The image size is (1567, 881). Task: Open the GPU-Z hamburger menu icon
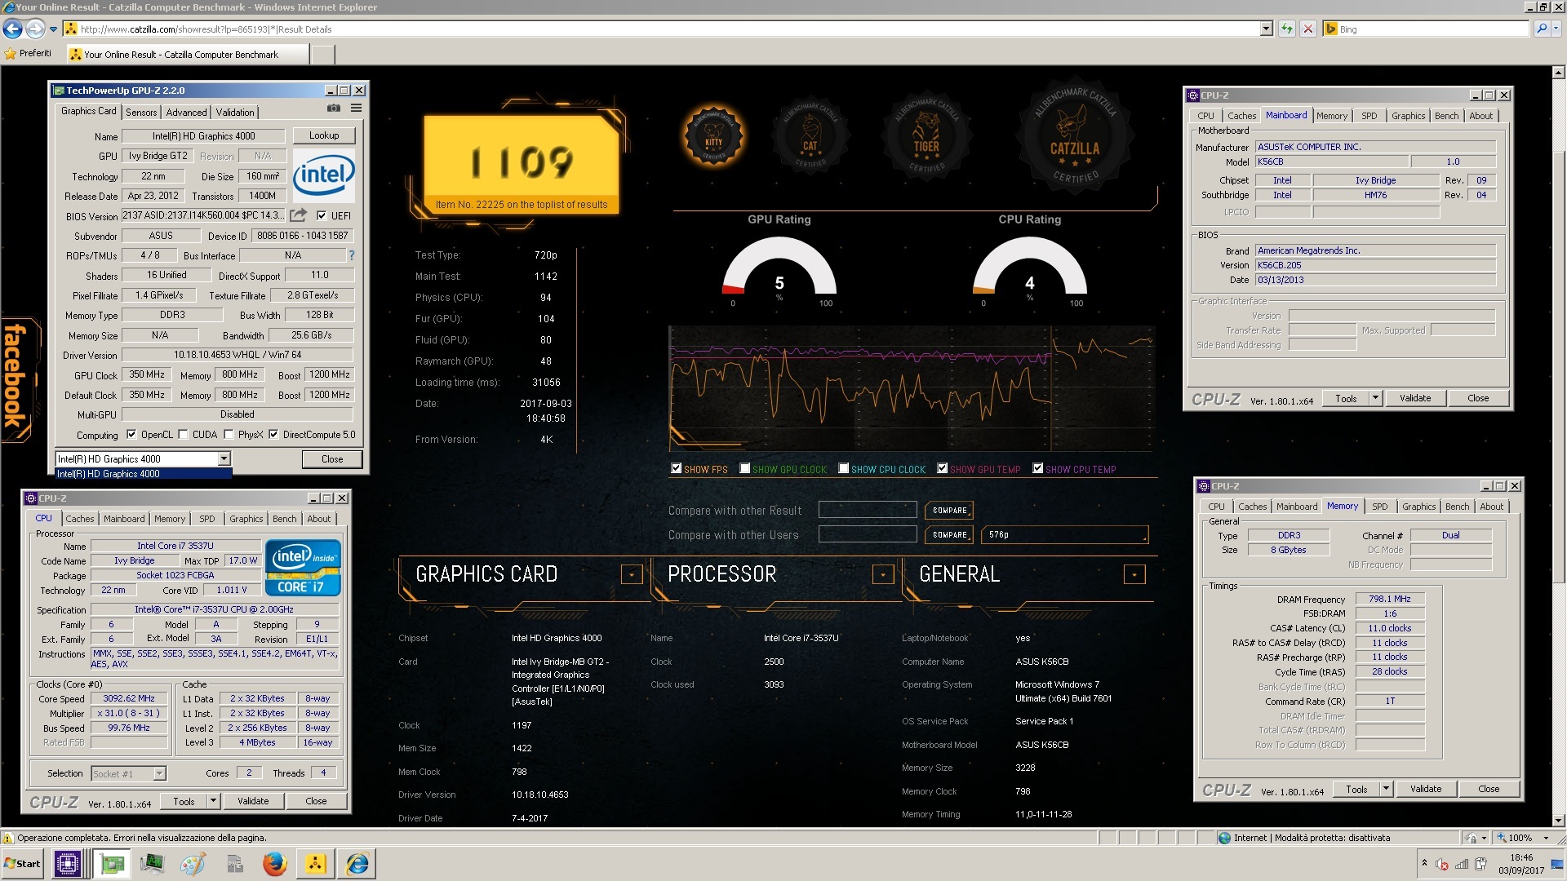click(357, 108)
